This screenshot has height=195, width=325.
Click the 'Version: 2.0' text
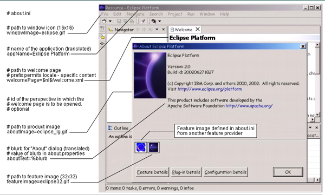click(x=179, y=66)
